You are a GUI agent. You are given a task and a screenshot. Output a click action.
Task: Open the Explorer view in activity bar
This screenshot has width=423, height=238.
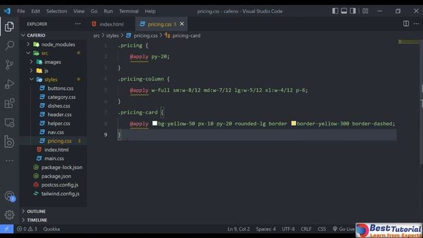pos(9,26)
